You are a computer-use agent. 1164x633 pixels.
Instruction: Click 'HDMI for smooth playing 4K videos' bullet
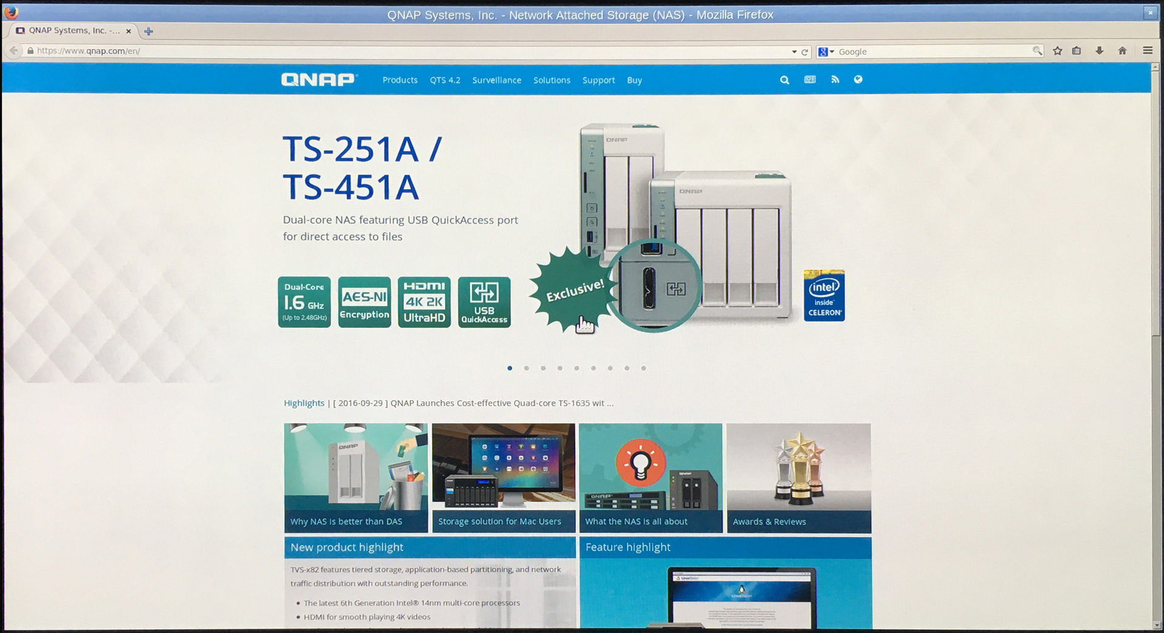367,617
